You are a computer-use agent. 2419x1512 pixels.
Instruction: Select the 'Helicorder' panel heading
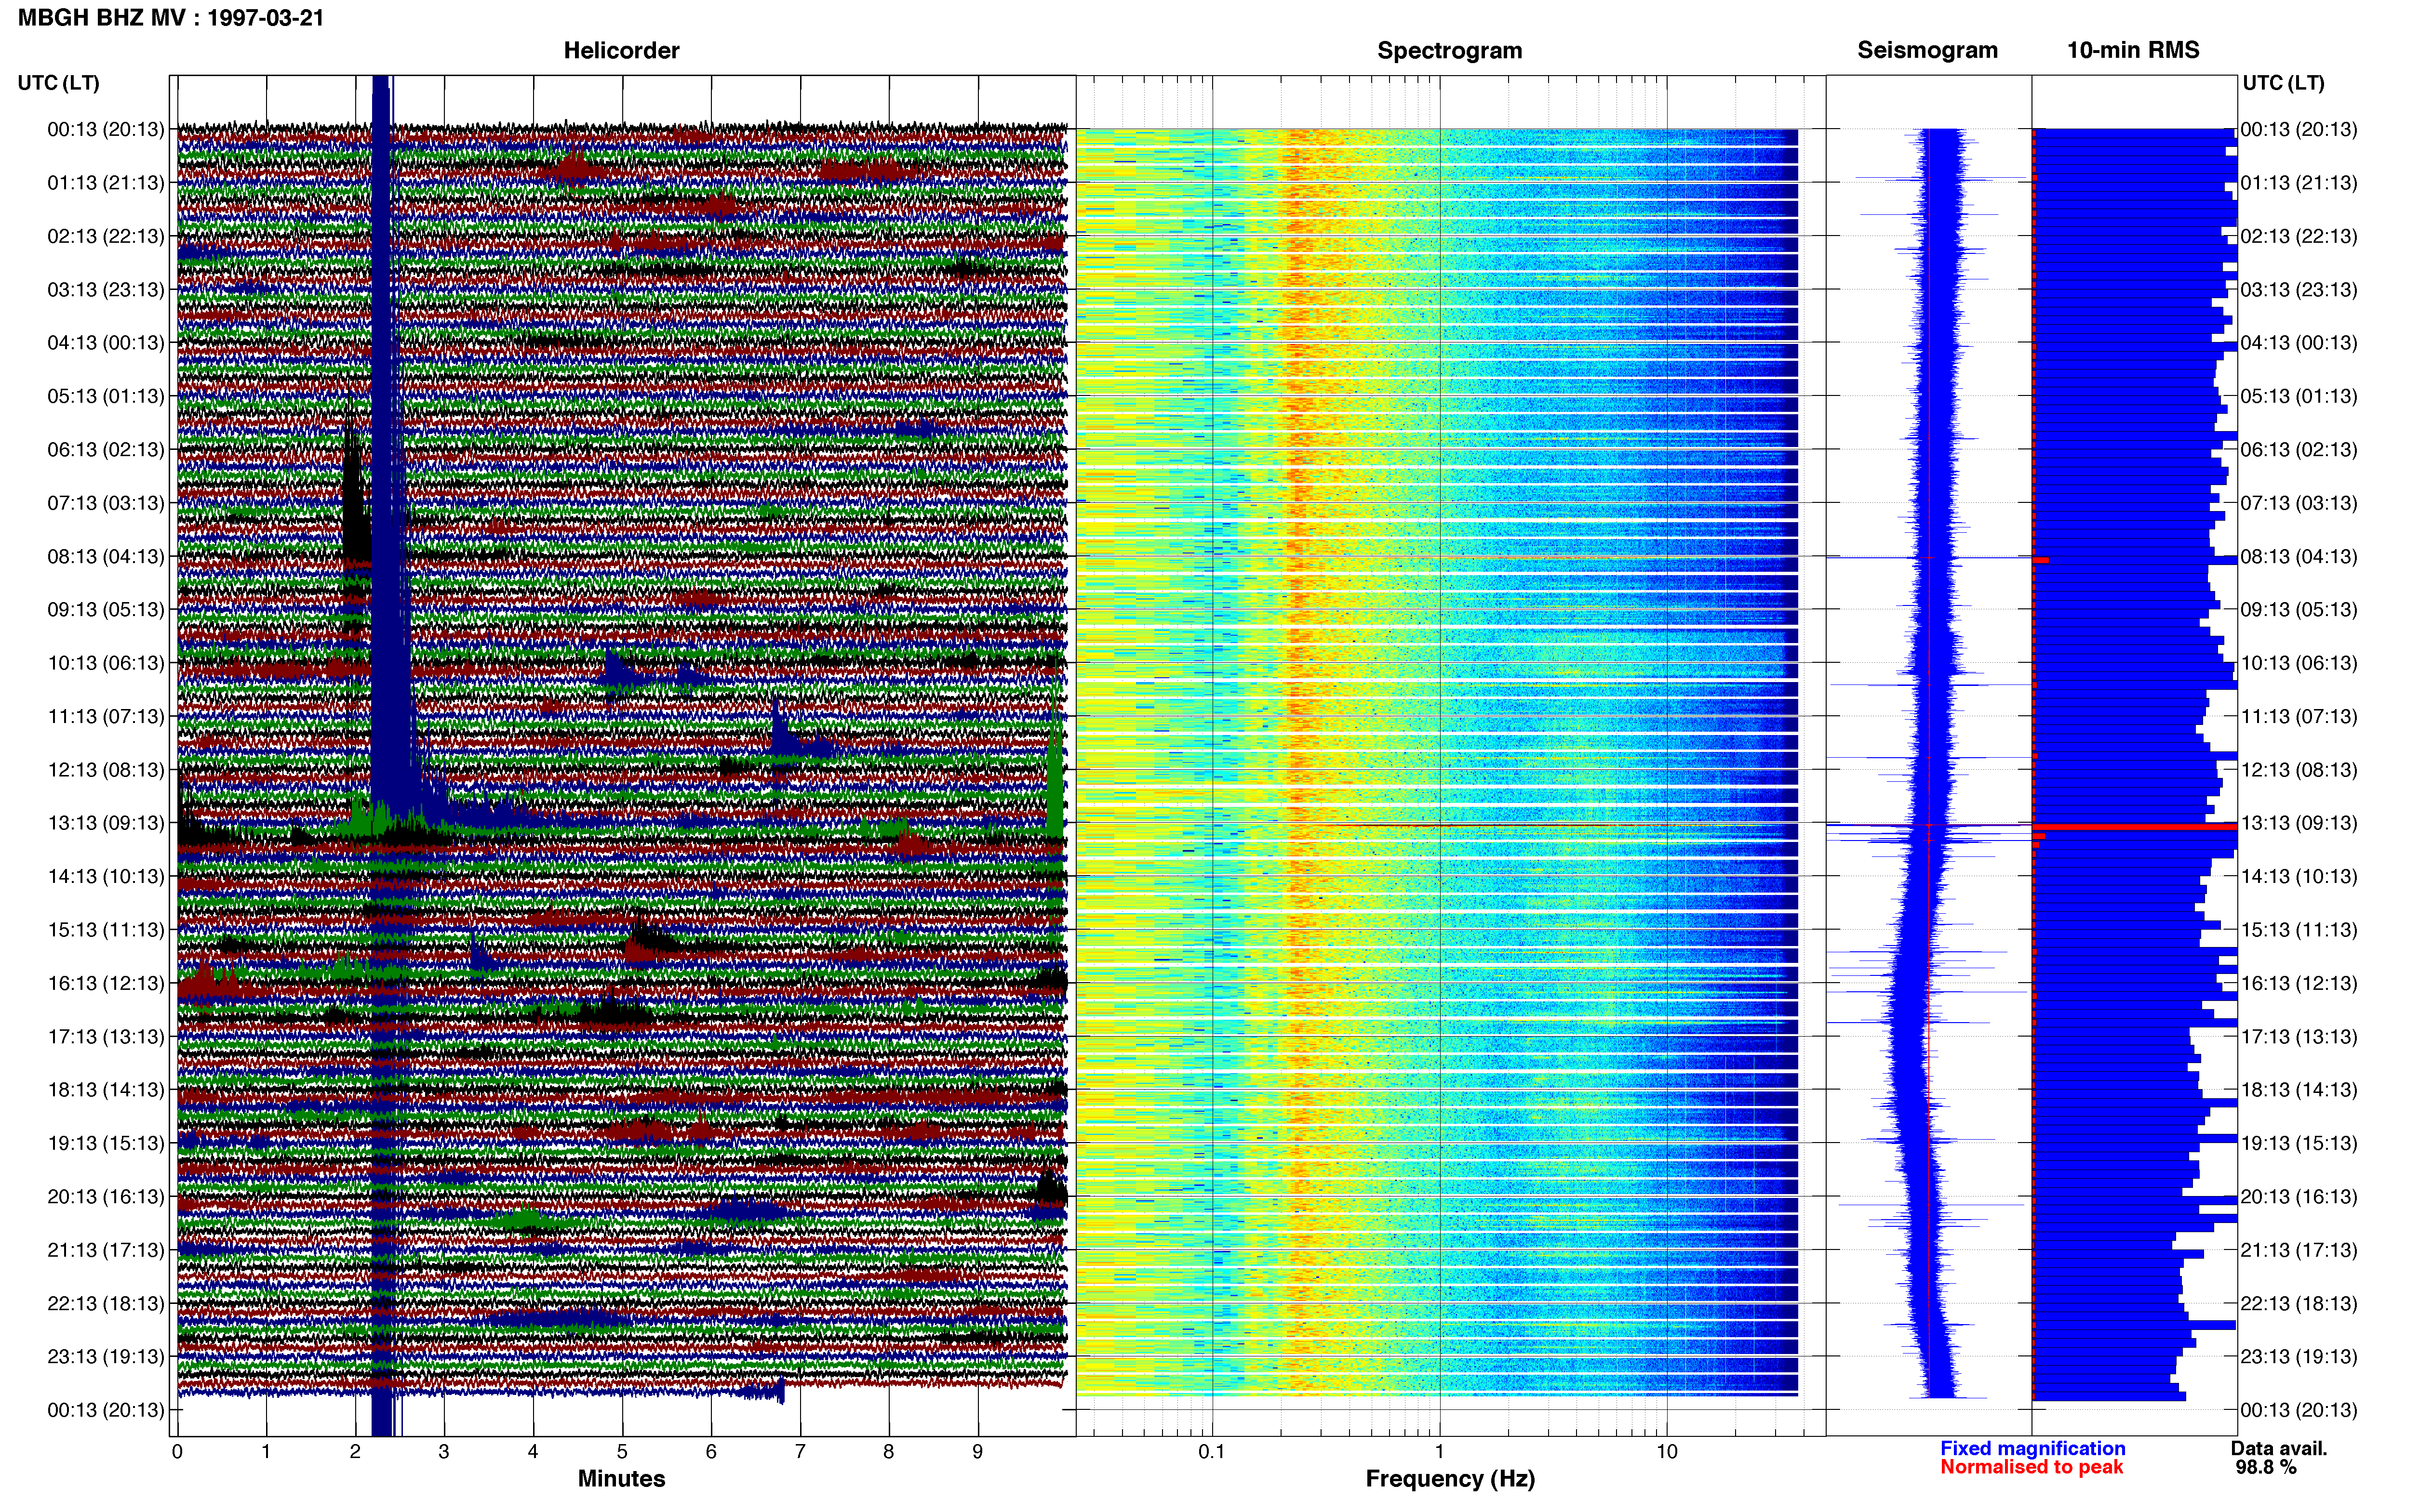(621, 50)
